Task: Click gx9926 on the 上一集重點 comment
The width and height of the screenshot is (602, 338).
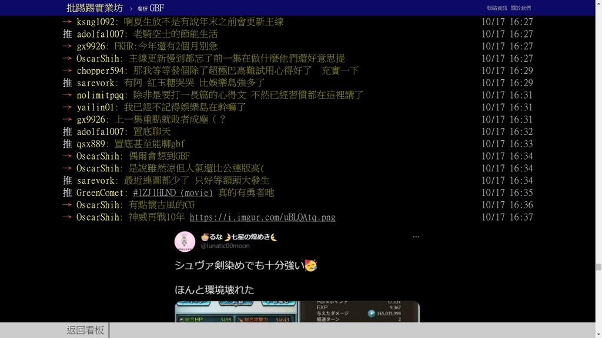Action: pos(91,120)
